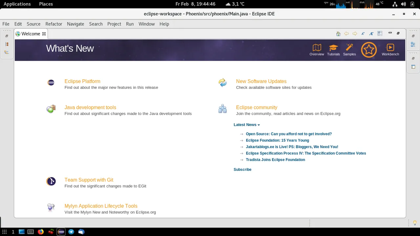Open the Source menu
The width and height of the screenshot is (420, 236).
(x=33, y=24)
